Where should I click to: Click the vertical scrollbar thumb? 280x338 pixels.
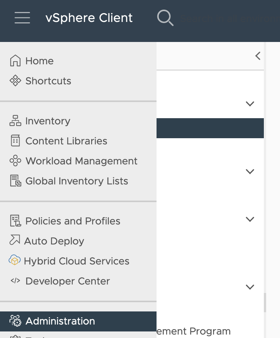click(265, 303)
